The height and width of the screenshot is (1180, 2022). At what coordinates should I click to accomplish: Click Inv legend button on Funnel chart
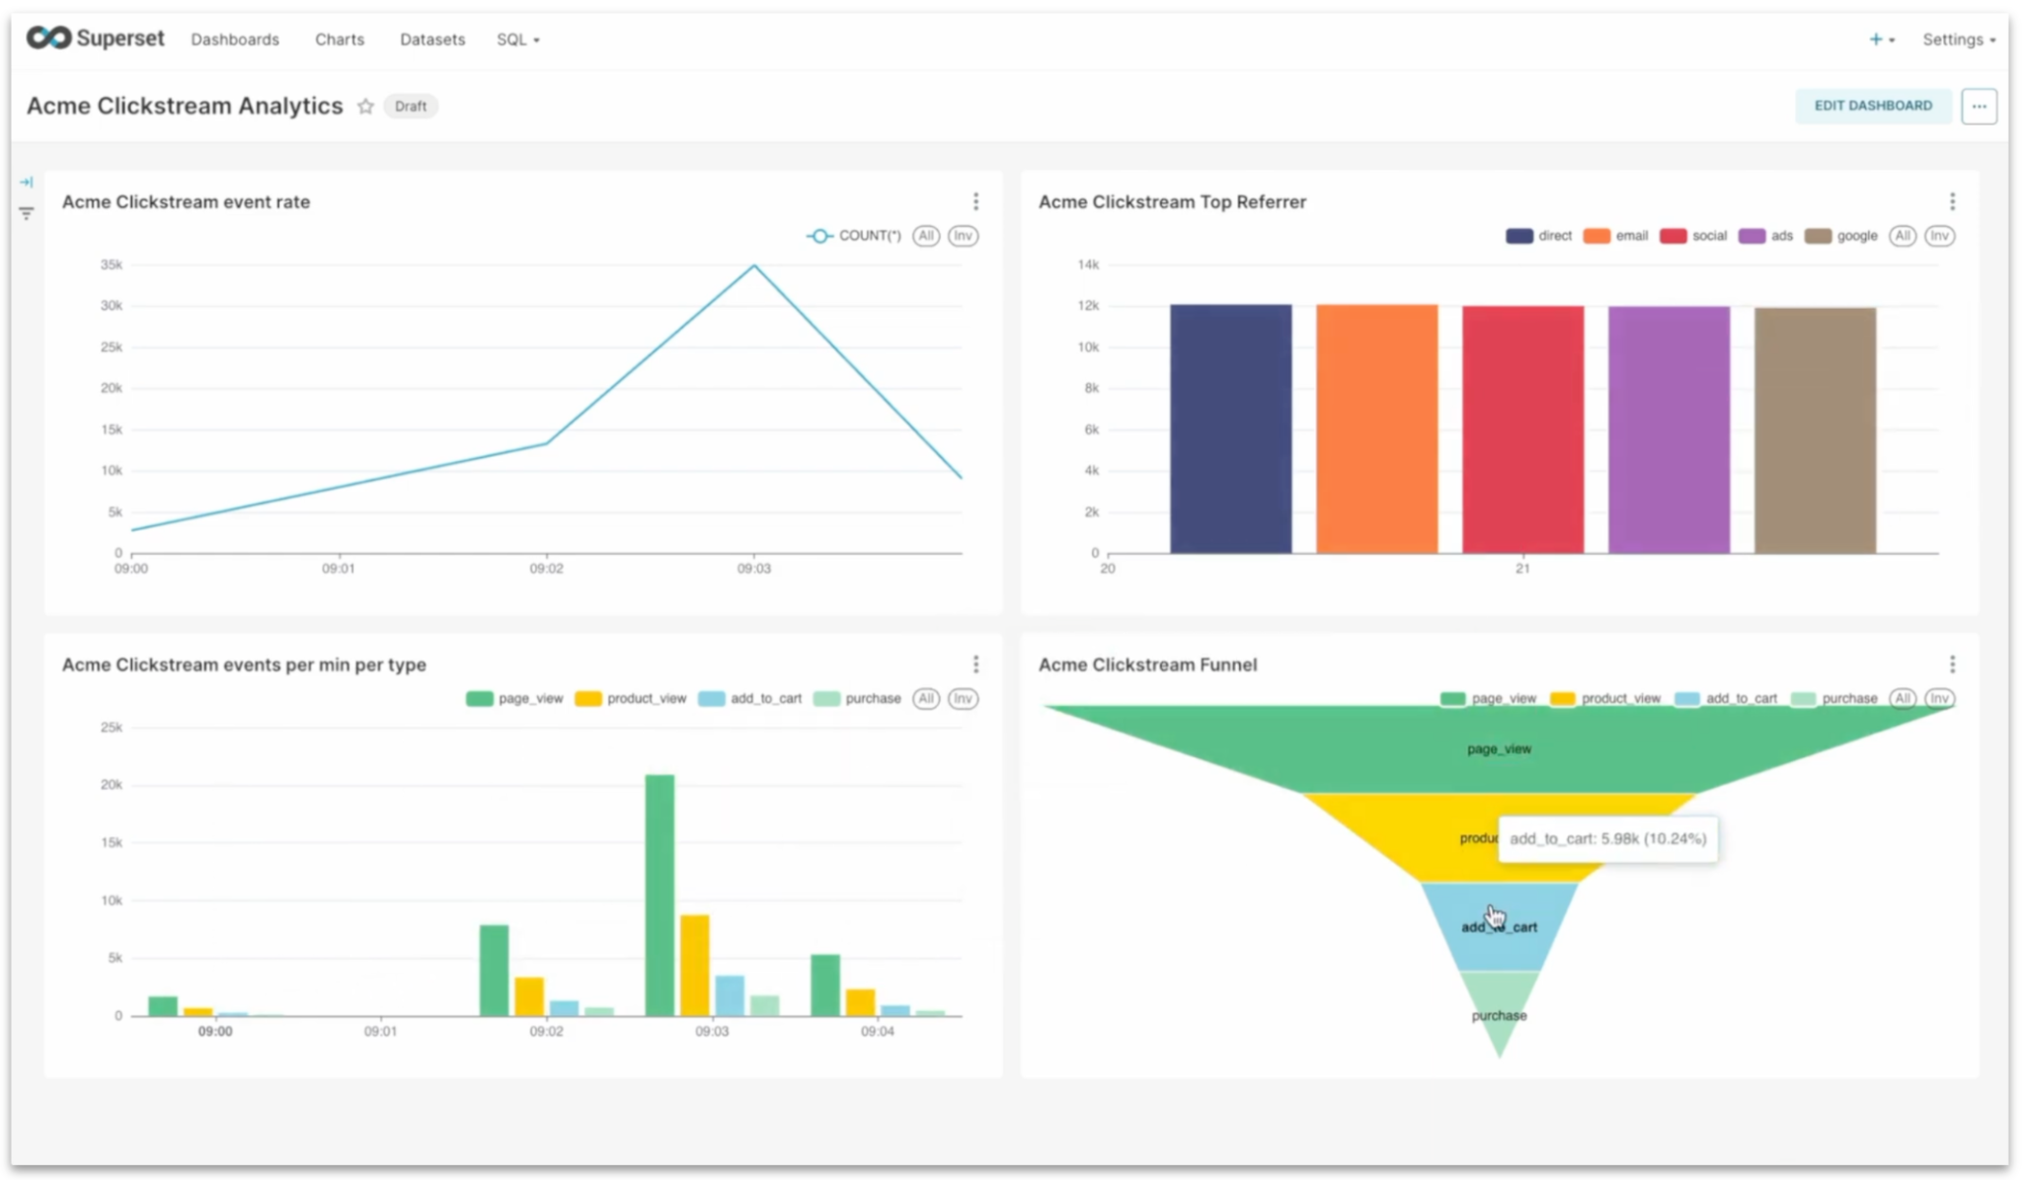(x=1939, y=699)
